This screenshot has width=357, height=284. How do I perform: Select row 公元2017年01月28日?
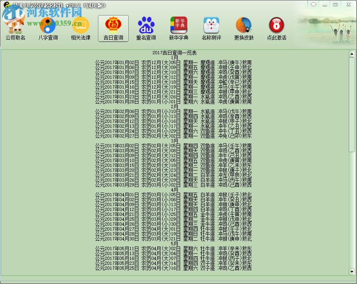click(174, 102)
